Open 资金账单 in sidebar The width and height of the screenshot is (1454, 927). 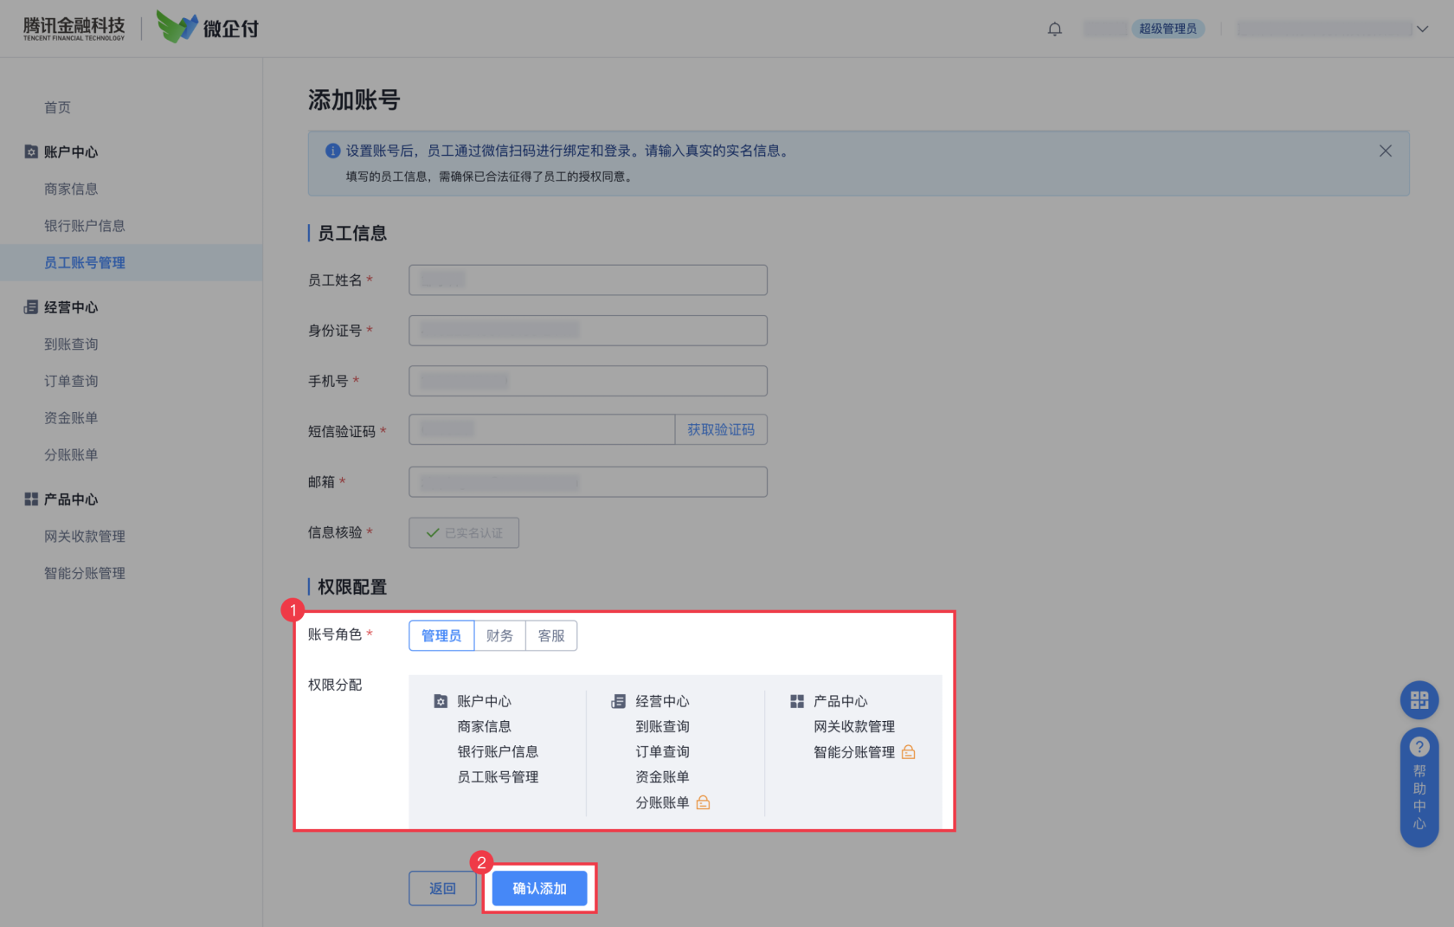pos(71,418)
